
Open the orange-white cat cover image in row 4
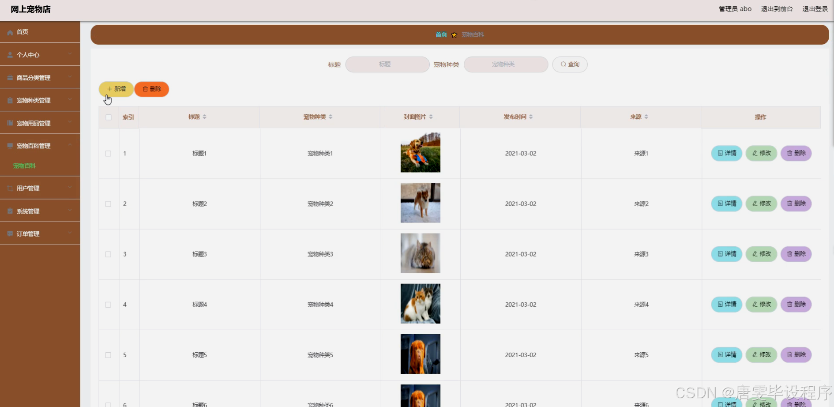420,303
